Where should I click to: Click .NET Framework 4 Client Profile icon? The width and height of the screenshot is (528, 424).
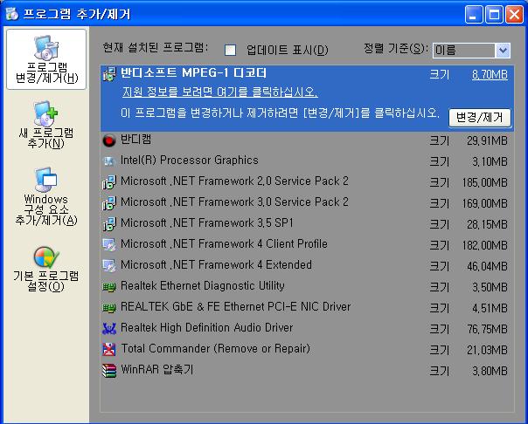coord(109,245)
